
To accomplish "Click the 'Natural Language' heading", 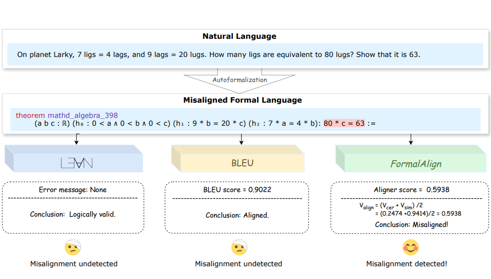I will click(x=239, y=36).
